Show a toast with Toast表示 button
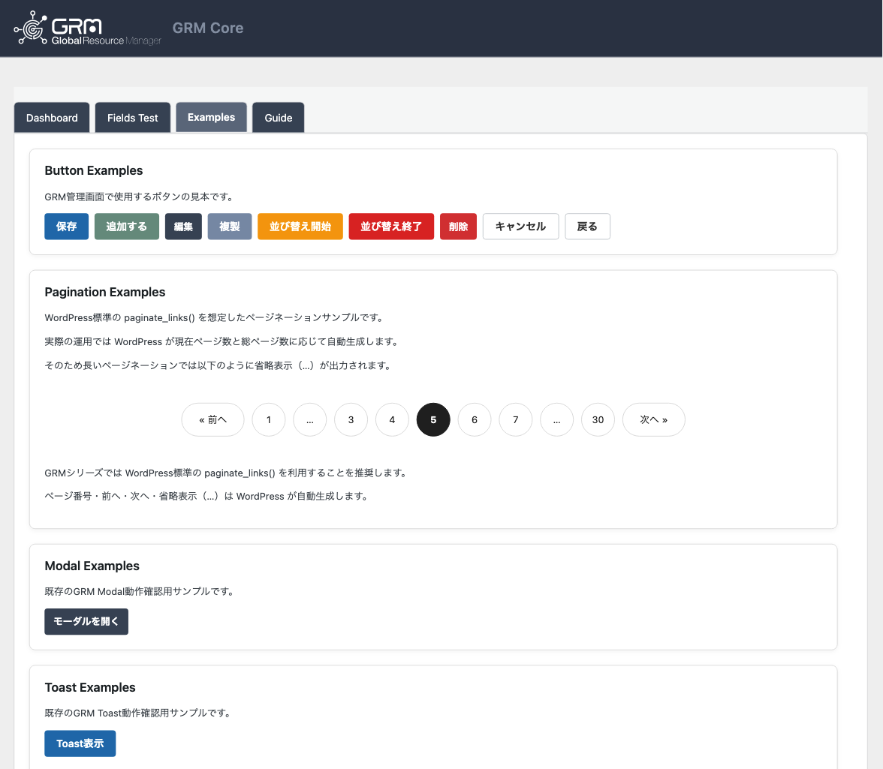The width and height of the screenshot is (883, 769). tap(80, 743)
